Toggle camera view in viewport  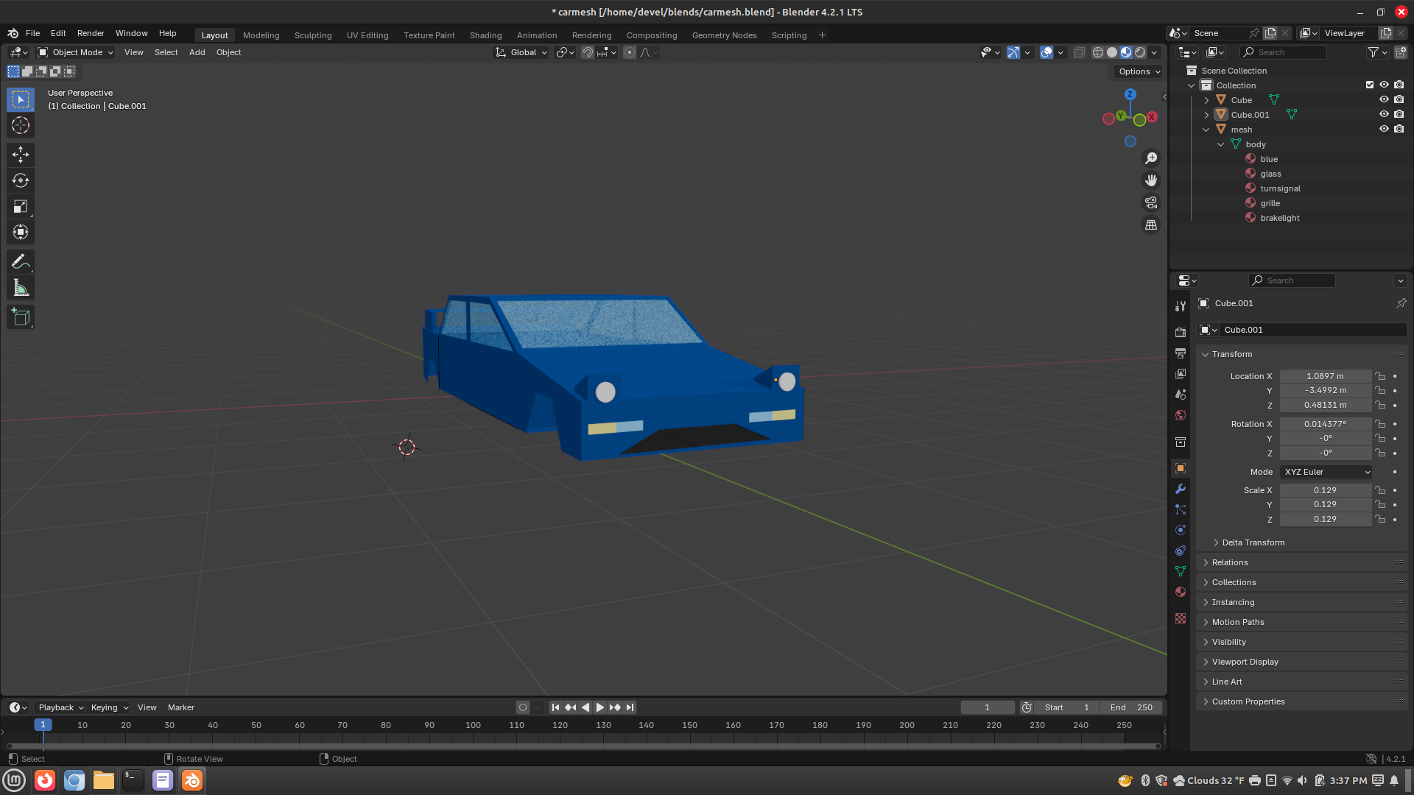point(1151,202)
